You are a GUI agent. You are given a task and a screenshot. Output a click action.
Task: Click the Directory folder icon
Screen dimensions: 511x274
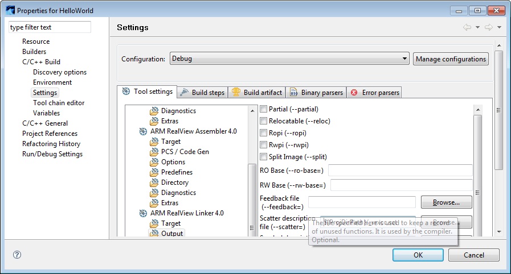click(x=154, y=182)
